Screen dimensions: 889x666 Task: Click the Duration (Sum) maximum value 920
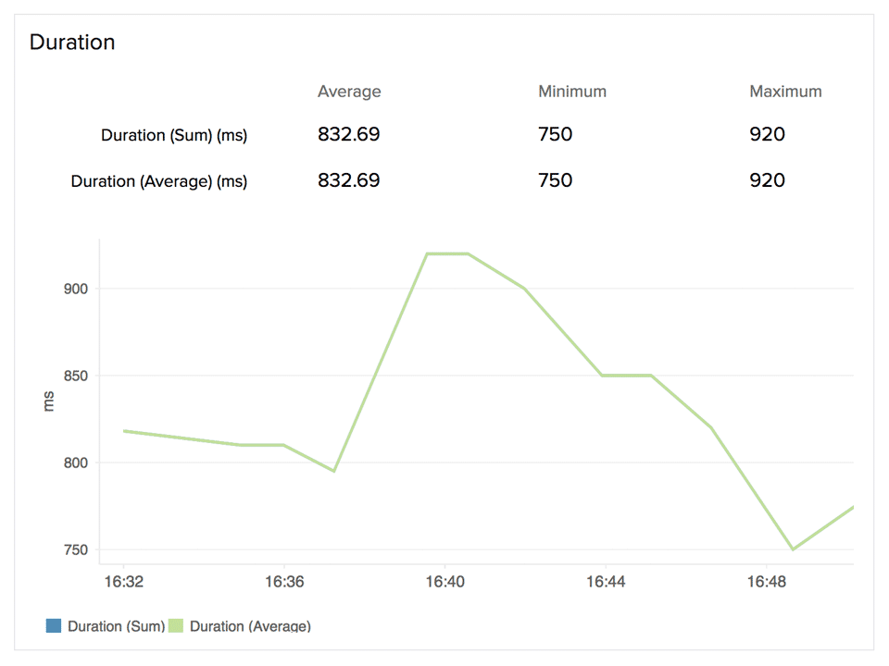click(x=767, y=135)
